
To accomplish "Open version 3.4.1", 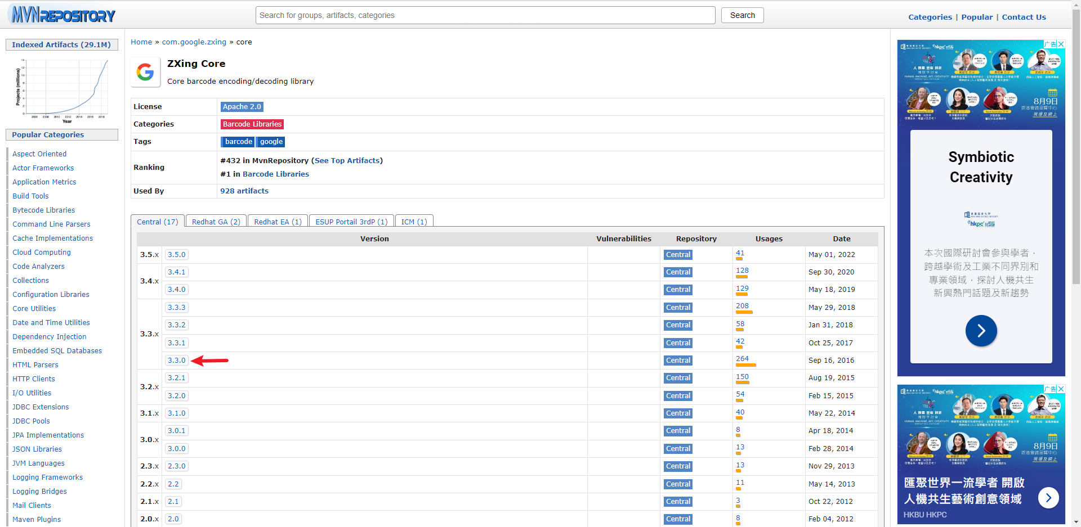I will tap(177, 272).
